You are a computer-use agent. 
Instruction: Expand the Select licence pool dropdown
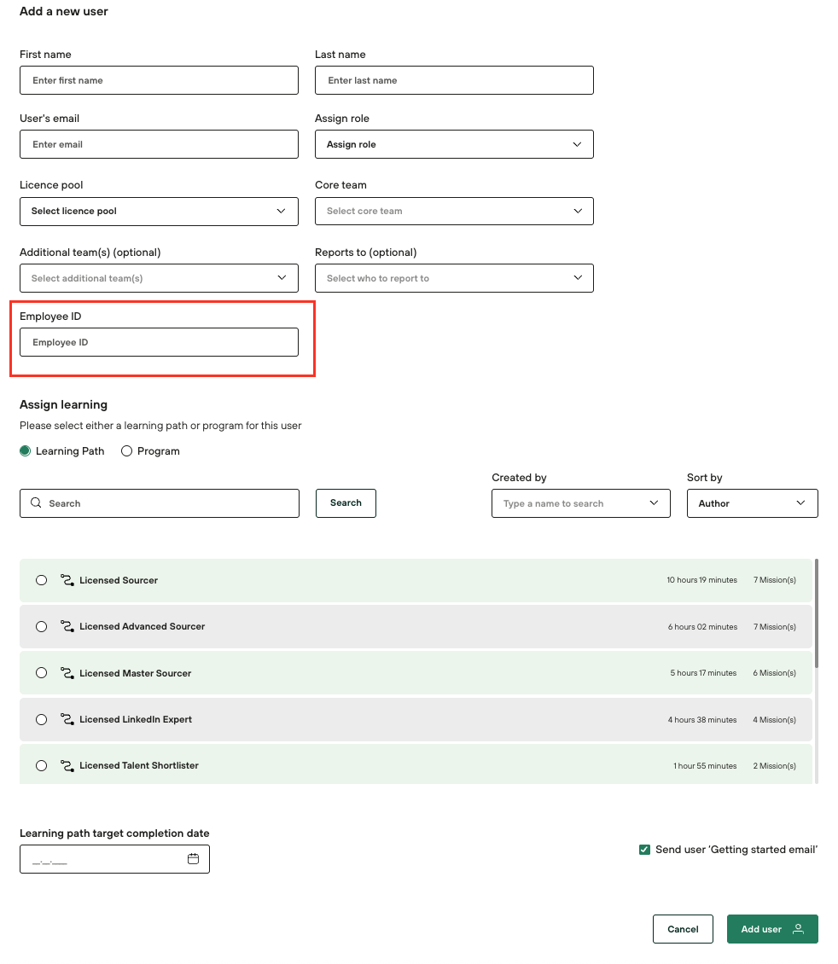pyautogui.click(x=159, y=211)
